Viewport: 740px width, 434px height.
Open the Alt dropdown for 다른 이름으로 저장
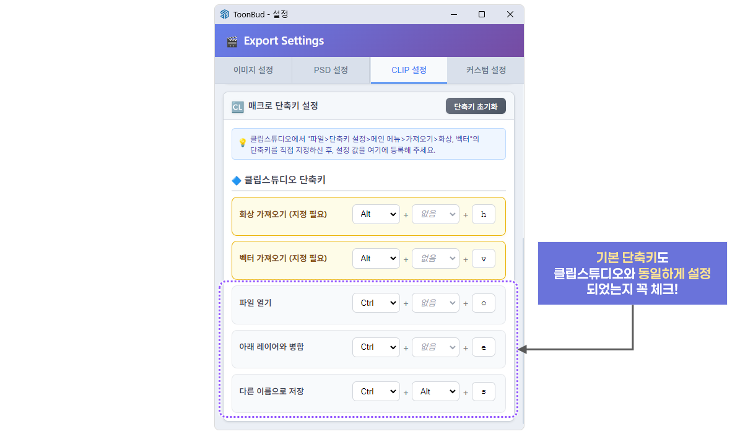(435, 391)
